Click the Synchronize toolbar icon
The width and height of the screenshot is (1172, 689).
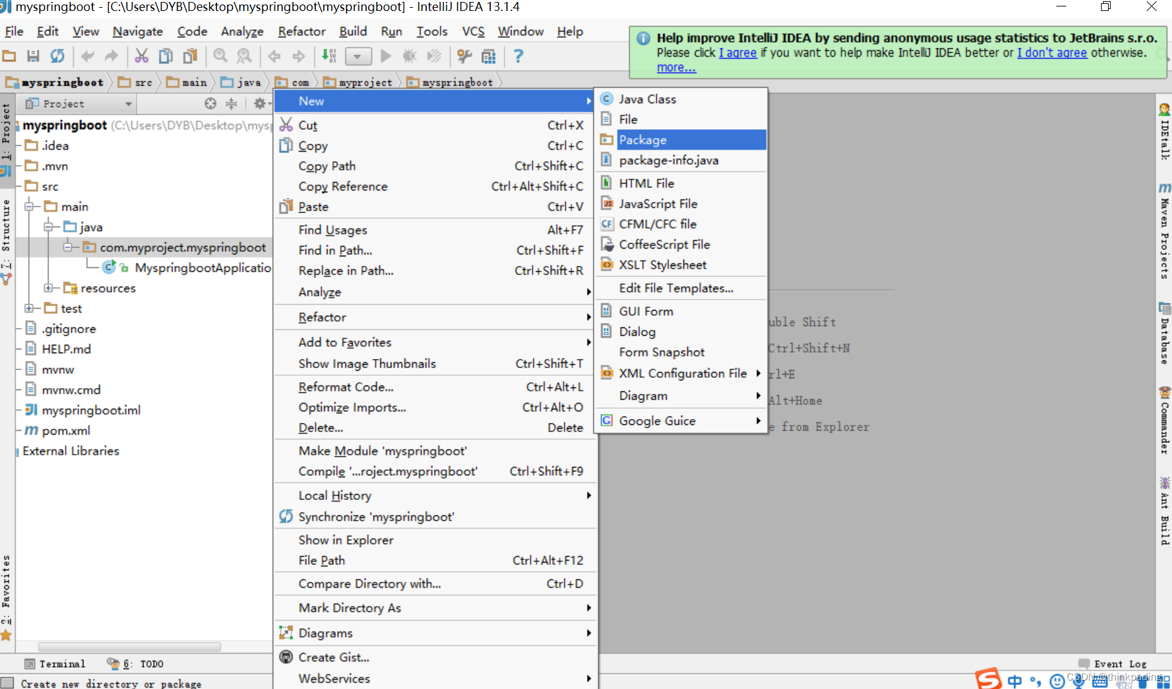point(57,56)
